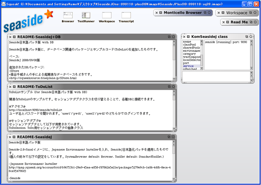Image resolution: width=261 pixels, height=185 pixels.
Task: Click Squeak app icon in OS title bar
Action: click(3, 4)
